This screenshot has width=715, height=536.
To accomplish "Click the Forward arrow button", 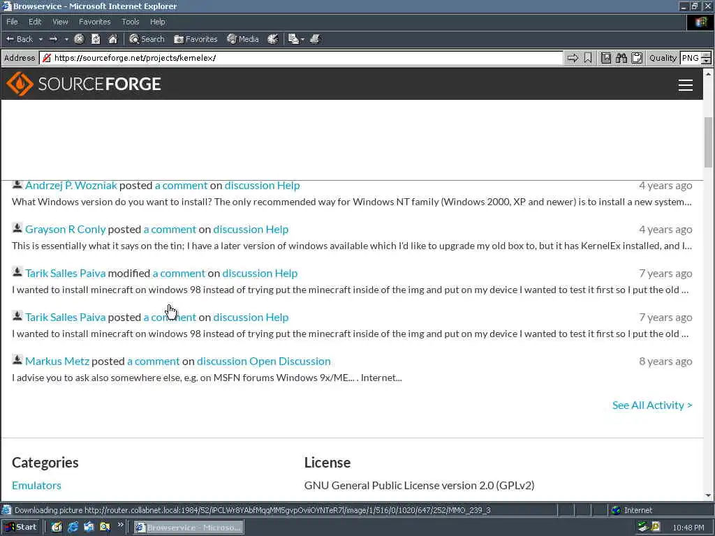I will [53, 39].
